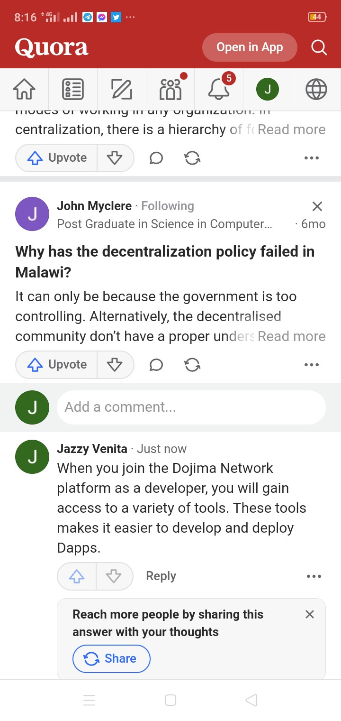Tap the Open in App button
Viewport: 341px width, 721px height.
point(250,47)
